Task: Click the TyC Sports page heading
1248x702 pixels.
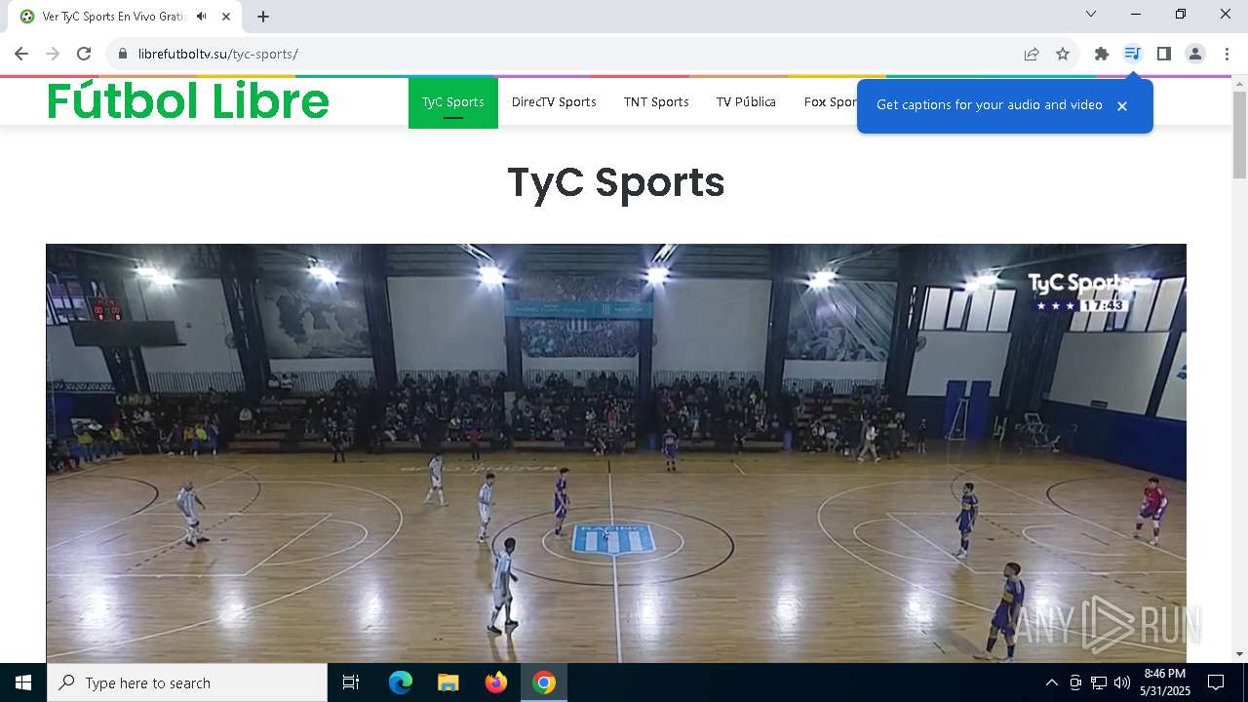Action: click(x=616, y=182)
